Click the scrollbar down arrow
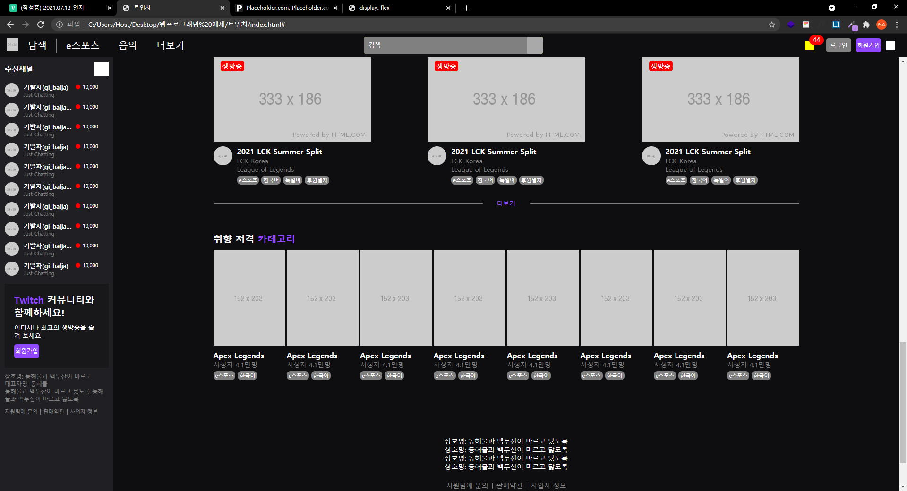907x491 pixels. point(903,486)
